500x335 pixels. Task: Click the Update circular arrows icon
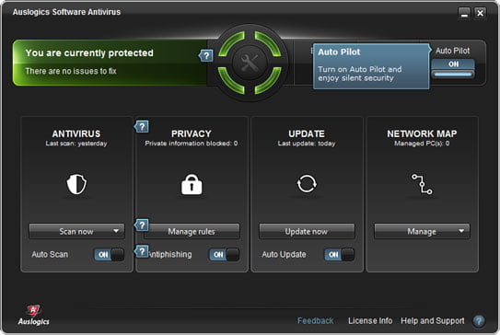[x=307, y=183]
